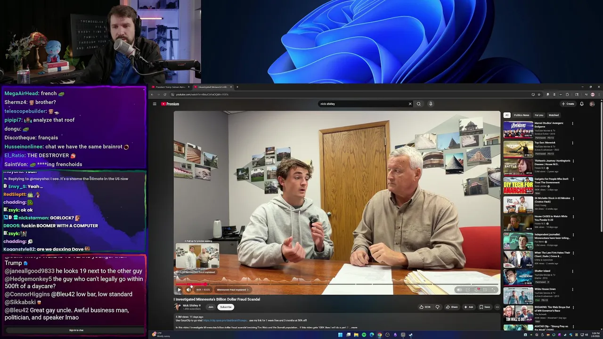The height and width of the screenshot is (339, 603).
Task: Save the video to a playlist
Action: click(x=485, y=307)
